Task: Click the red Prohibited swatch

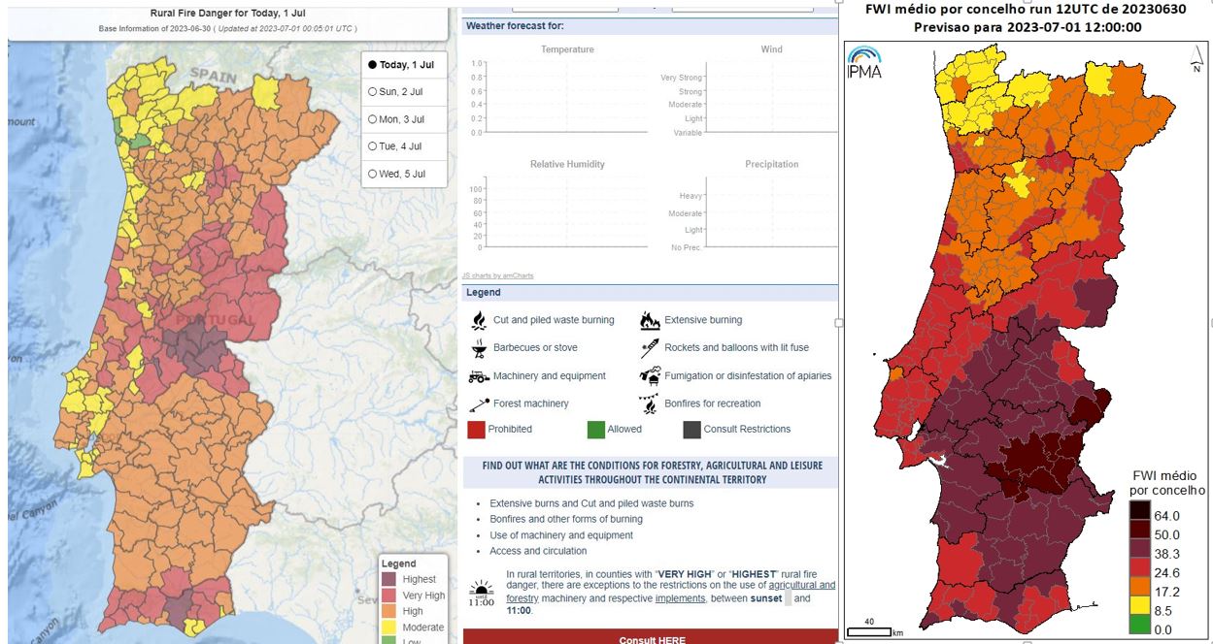Action: (x=476, y=430)
